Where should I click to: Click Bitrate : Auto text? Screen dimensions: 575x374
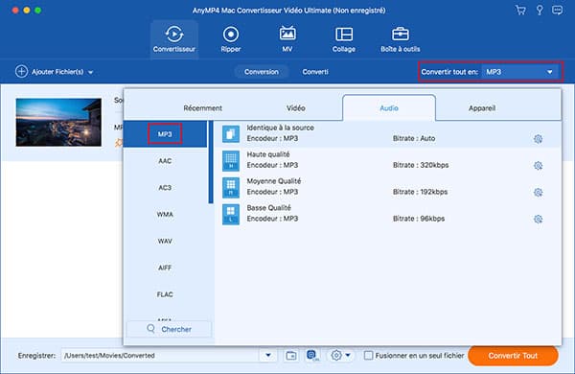coord(414,138)
